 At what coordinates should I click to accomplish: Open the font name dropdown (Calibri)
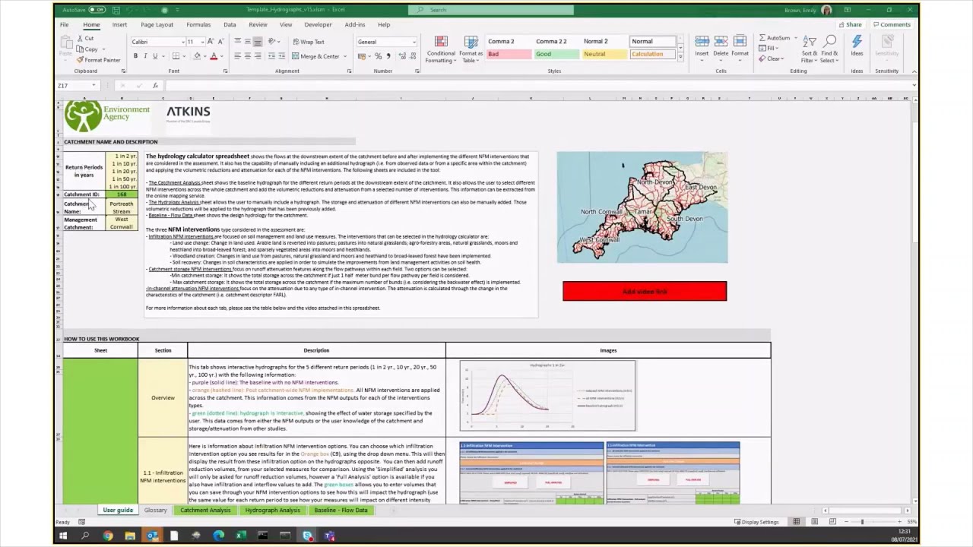click(183, 42)
